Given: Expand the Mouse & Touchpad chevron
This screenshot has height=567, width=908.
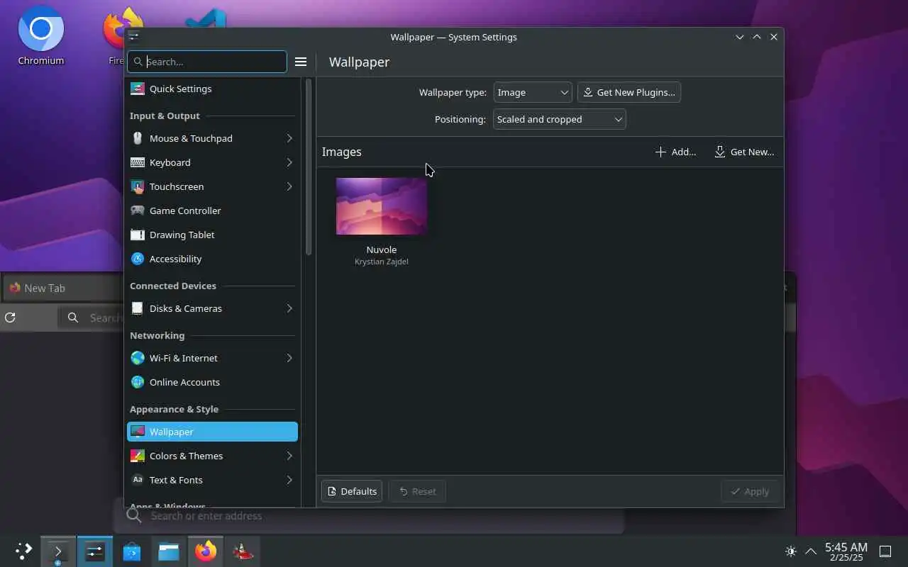Looking at the screenshot, I should click(289, 138).
